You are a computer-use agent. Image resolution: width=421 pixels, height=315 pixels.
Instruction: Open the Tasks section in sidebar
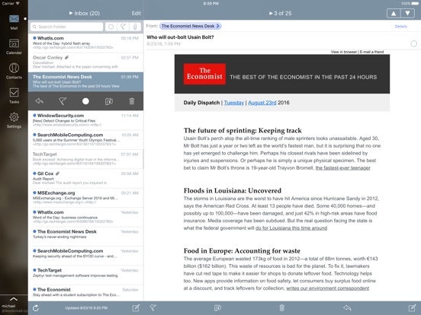14,96
